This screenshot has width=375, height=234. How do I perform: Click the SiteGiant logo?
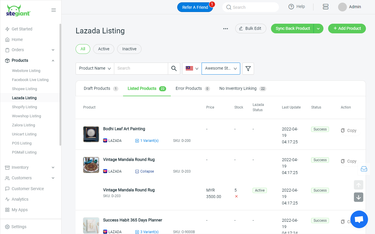pyautogui.click(x=18, y=11)
